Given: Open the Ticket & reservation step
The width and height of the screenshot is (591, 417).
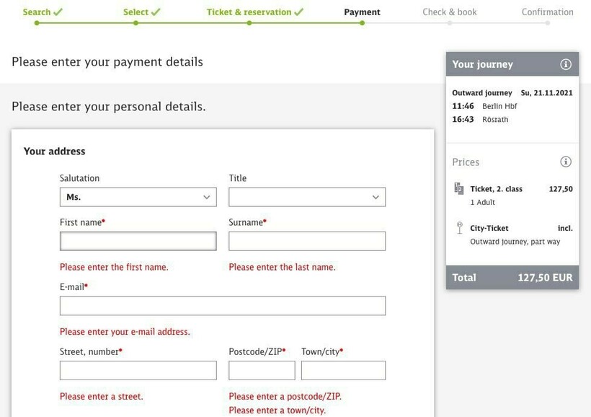Looking at the screenshot, I should (249, 12).
